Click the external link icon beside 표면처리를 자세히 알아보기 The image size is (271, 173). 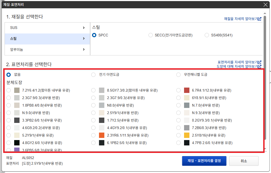(259, 62)
